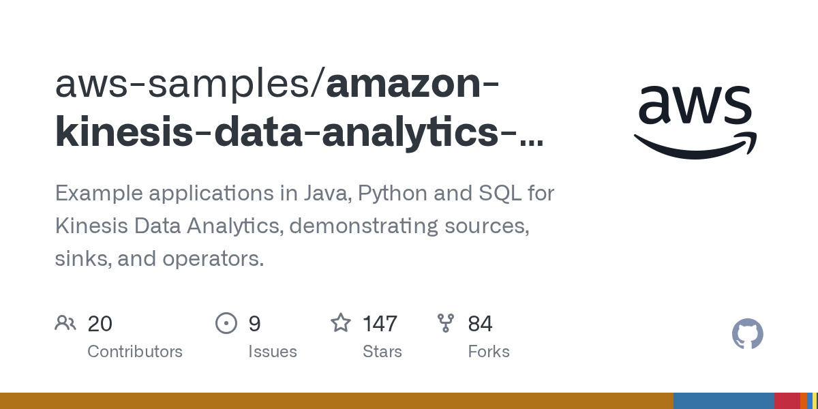Click the GitHub Octocat logo

pos(747,334)
